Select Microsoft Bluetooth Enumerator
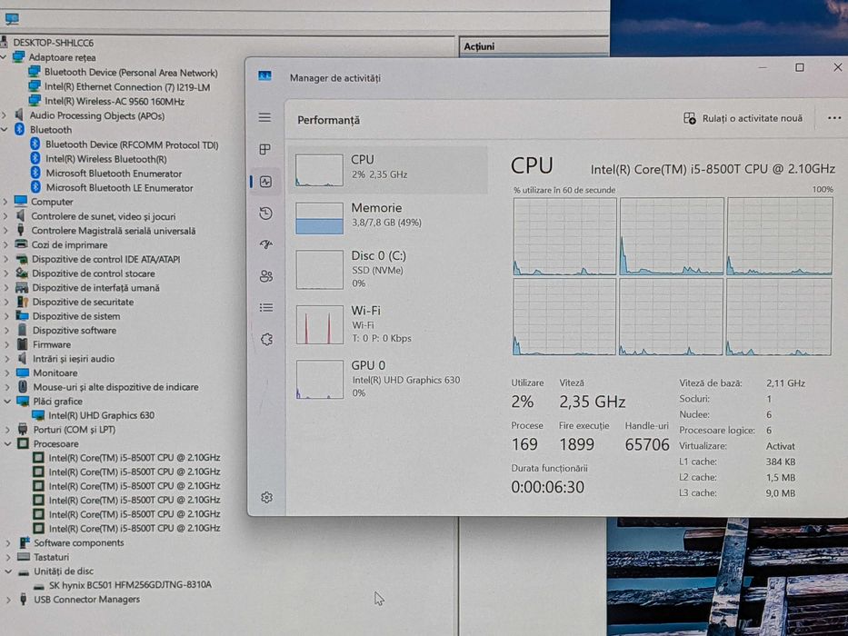 pos(114,173)
